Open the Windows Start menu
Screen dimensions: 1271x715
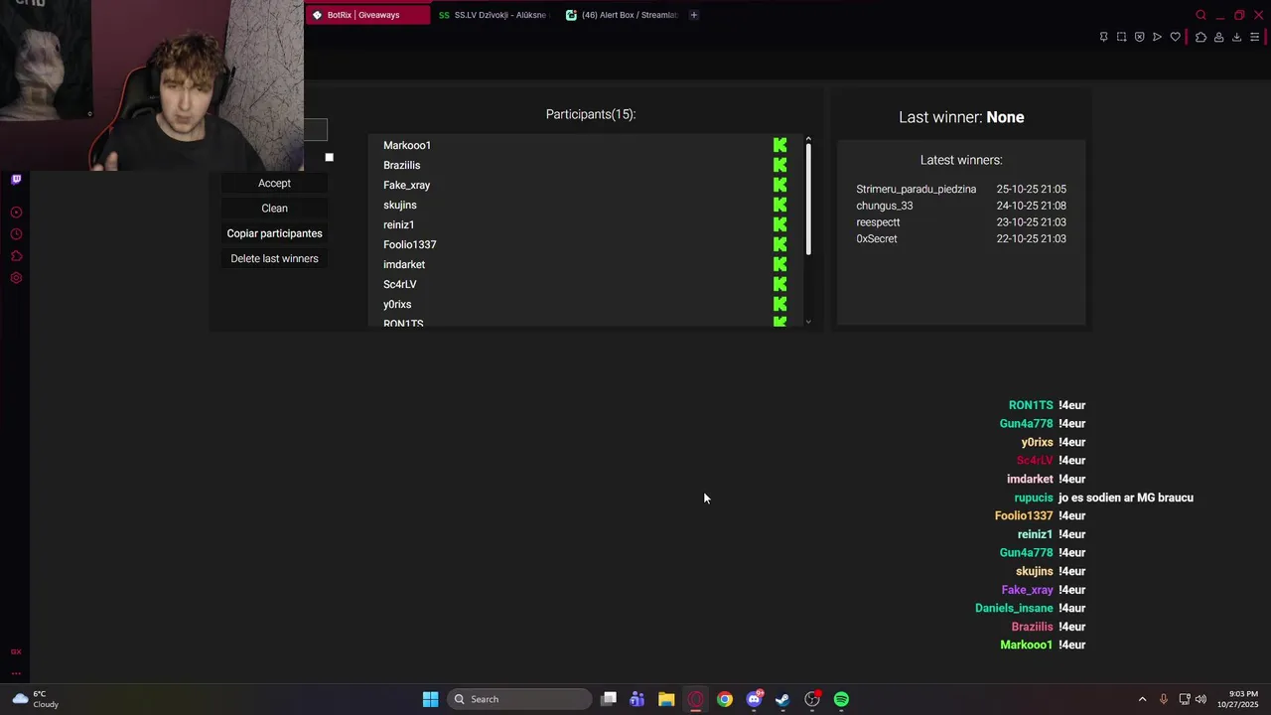[x=430, y=699]
